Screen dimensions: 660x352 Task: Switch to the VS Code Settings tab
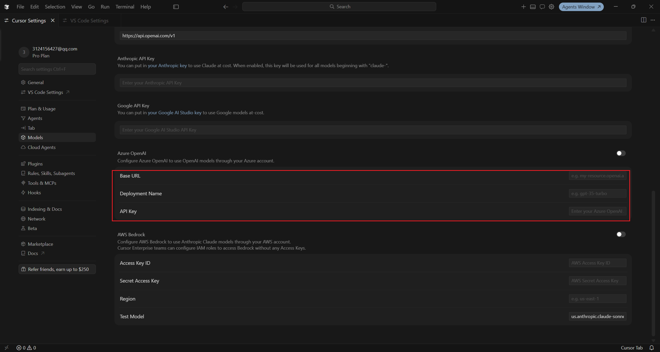(89, 21)
